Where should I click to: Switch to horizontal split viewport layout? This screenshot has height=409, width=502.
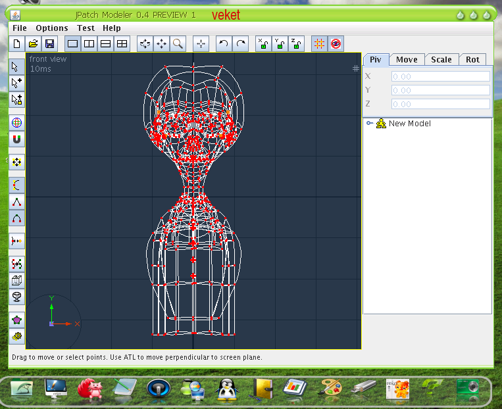(106, 44)
